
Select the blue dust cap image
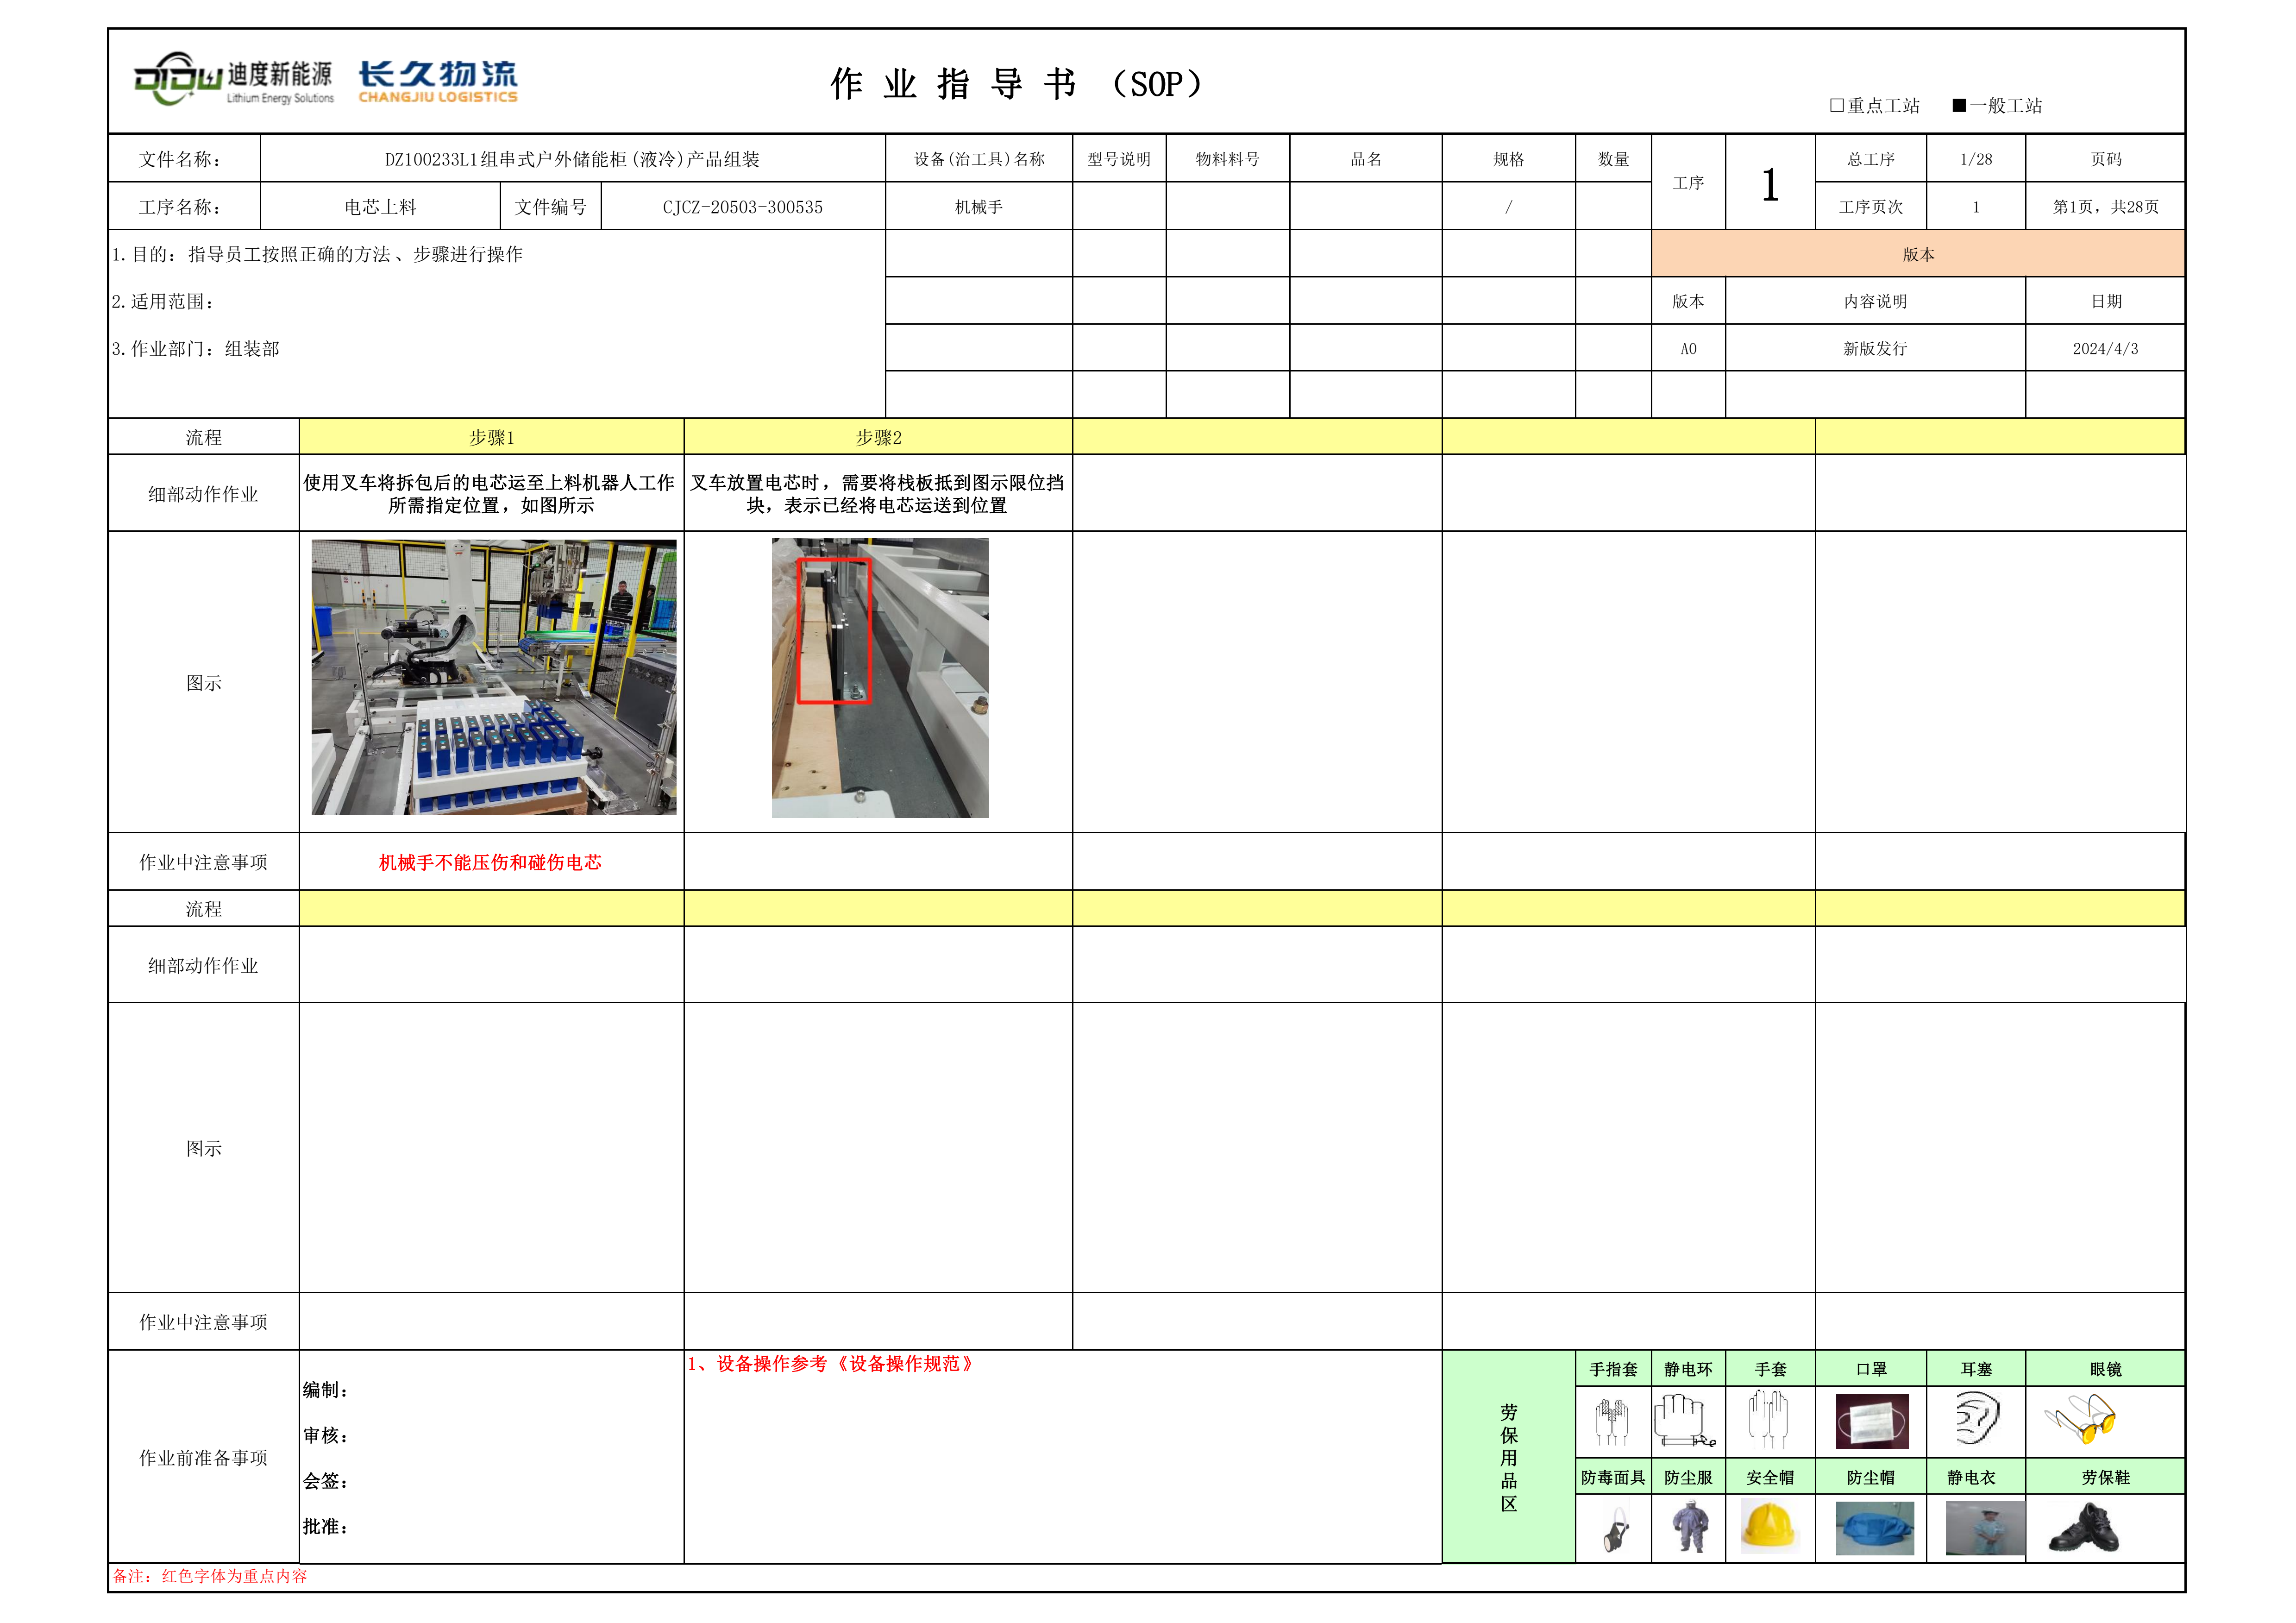click(x=1874, y=1529)
